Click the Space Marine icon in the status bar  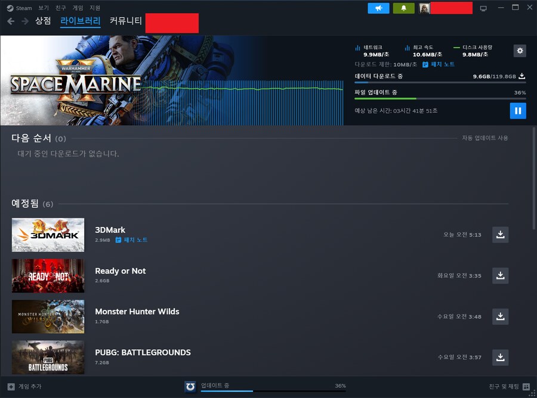[x=190, y=387]
